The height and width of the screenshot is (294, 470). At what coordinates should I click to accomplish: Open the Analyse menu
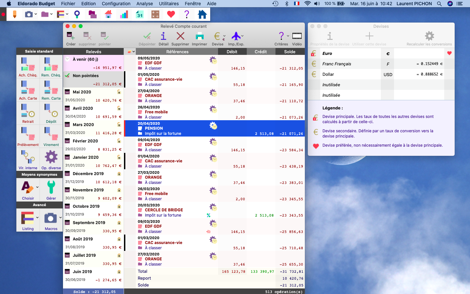[145, 4]
